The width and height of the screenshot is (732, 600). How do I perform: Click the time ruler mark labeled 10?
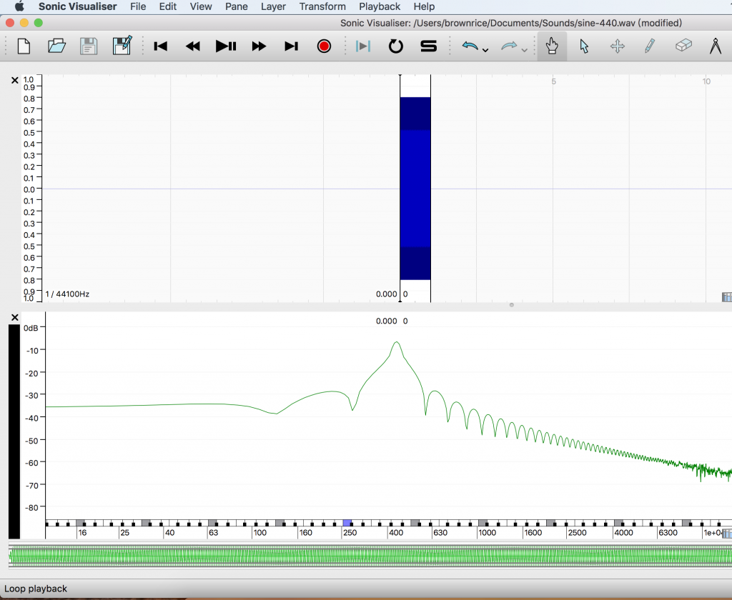coord(706,81)
